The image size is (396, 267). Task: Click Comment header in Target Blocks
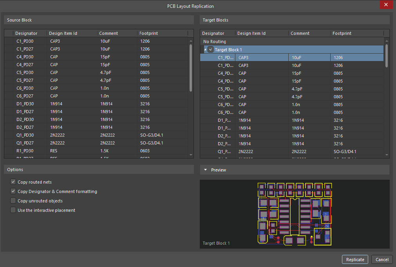click(x=300, y=33)
